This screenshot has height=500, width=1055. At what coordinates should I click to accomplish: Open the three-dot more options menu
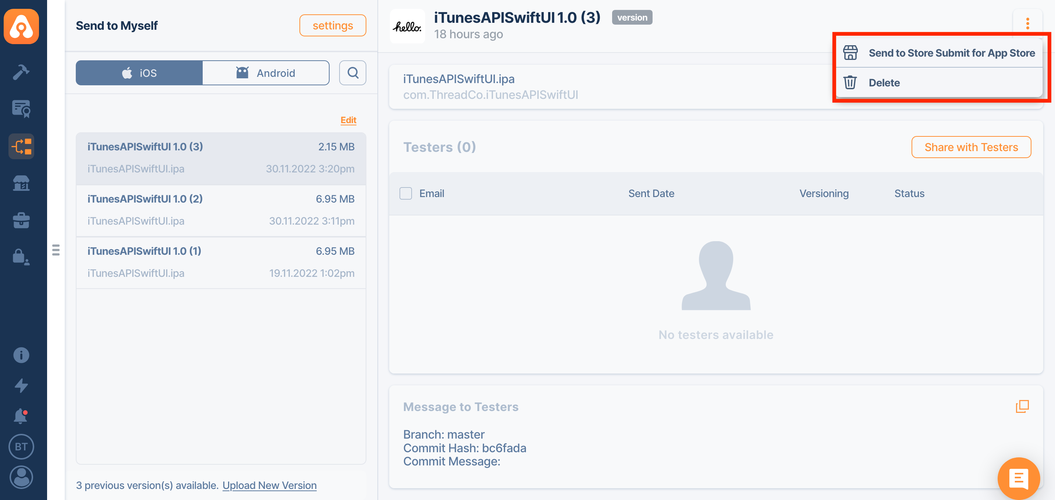pyautogui.click(x=1027, y=23)
